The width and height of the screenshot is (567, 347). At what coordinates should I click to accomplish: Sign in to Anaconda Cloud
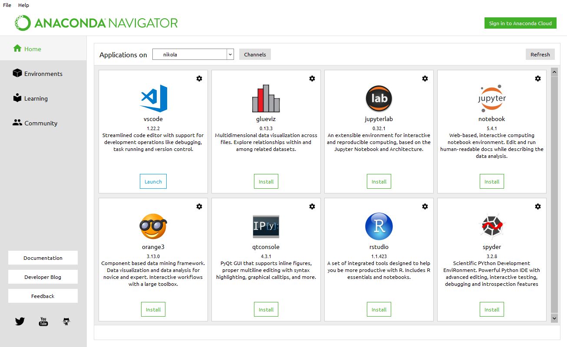(x=520, y=23)
